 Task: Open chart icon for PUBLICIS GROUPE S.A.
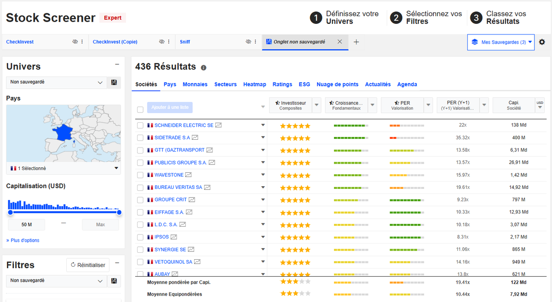tap(212, 162)
